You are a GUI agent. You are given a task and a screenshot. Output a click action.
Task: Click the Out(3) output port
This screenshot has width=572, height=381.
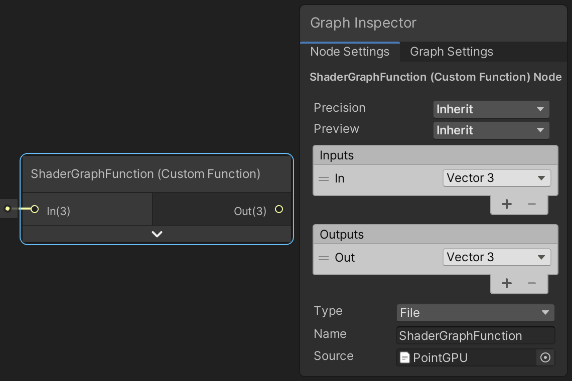click(279, 209)
